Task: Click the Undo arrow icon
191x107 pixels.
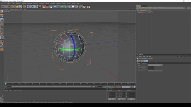Action: click(3, 7)
